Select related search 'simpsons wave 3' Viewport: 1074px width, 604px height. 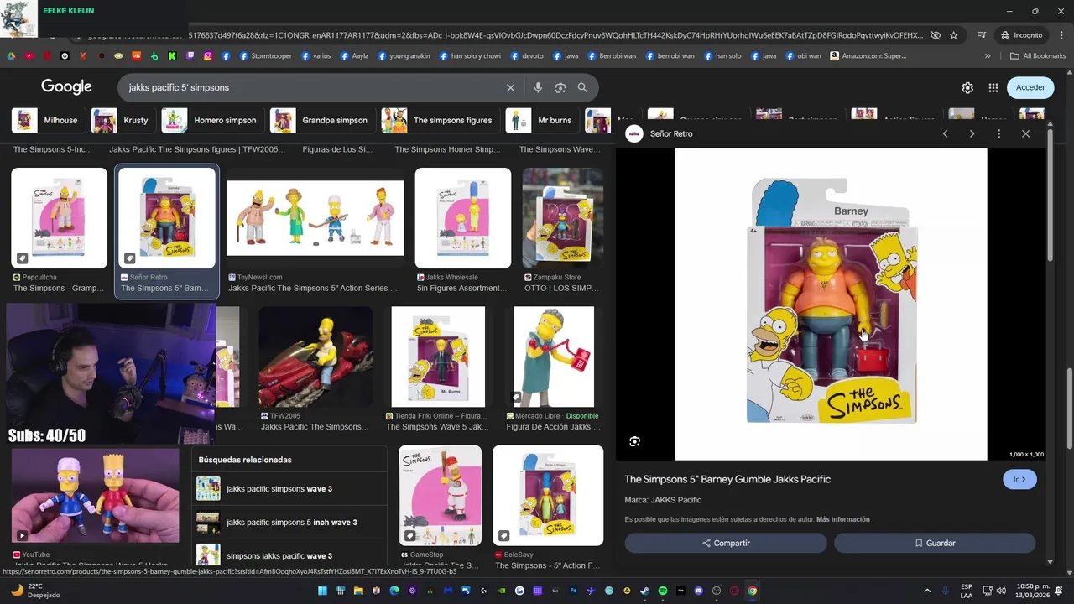(x=292, y=488)
